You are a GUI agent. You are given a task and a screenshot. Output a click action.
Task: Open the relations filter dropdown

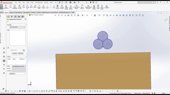[x=17, y=27]
